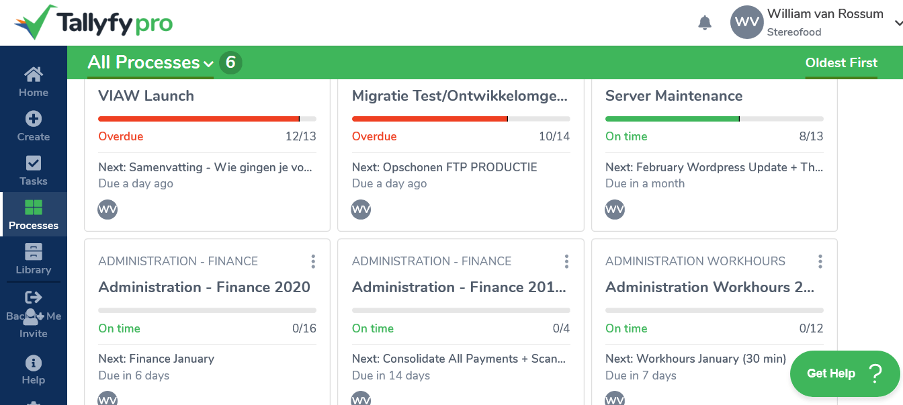Click the Tallyfy pro logo
This screenshot has width=903, height=405.
[x=93, y=23]
